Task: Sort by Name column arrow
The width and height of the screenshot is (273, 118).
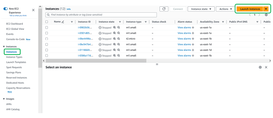Action: coord(72,22)
